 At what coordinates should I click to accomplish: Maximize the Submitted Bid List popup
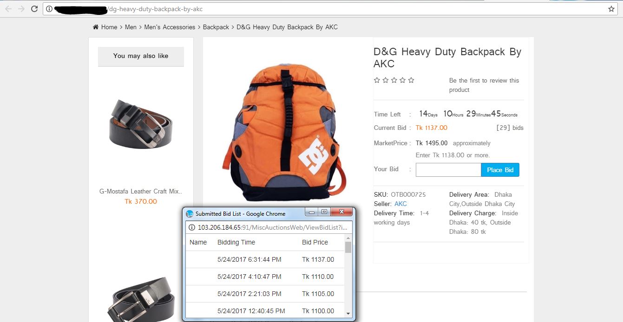(324, 212)
